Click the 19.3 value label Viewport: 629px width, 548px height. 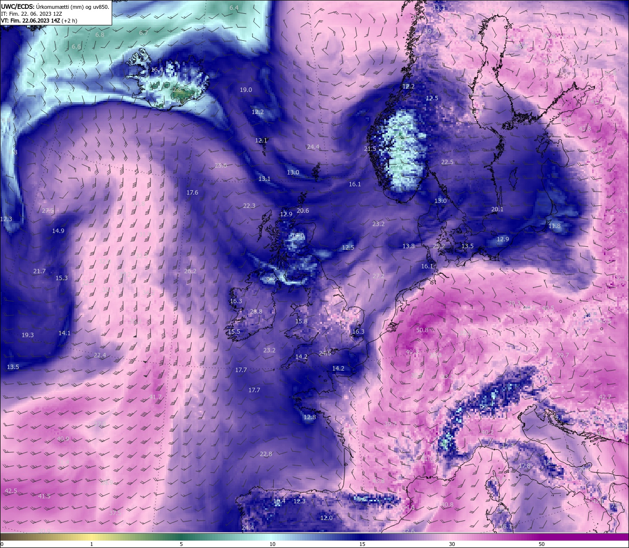click(x=28, y=335)
